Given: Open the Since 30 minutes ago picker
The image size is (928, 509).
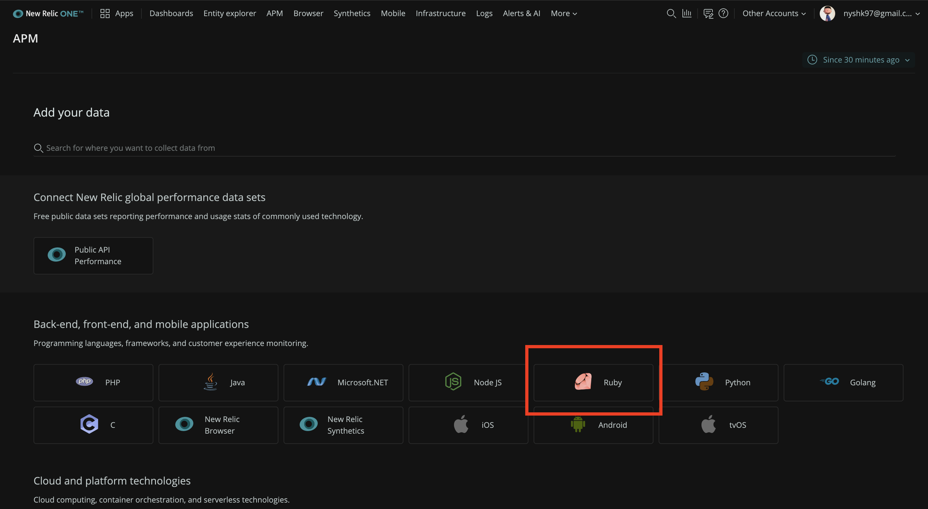Looking at the screenshot, I should (x=858, y=60).
